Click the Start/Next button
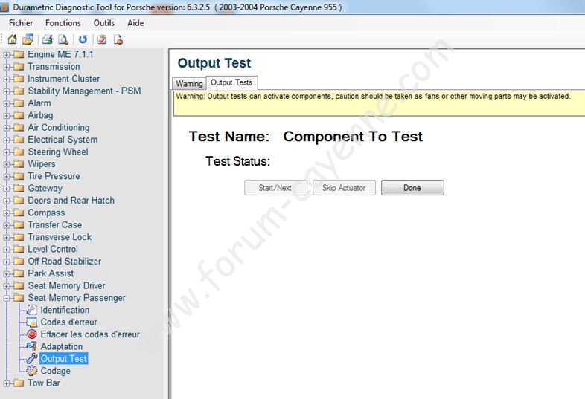The width and height of the screenshot is (585, 399). tap(275, 188)
